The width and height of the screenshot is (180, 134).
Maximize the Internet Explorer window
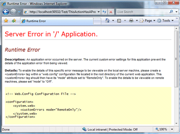(165, 3)
